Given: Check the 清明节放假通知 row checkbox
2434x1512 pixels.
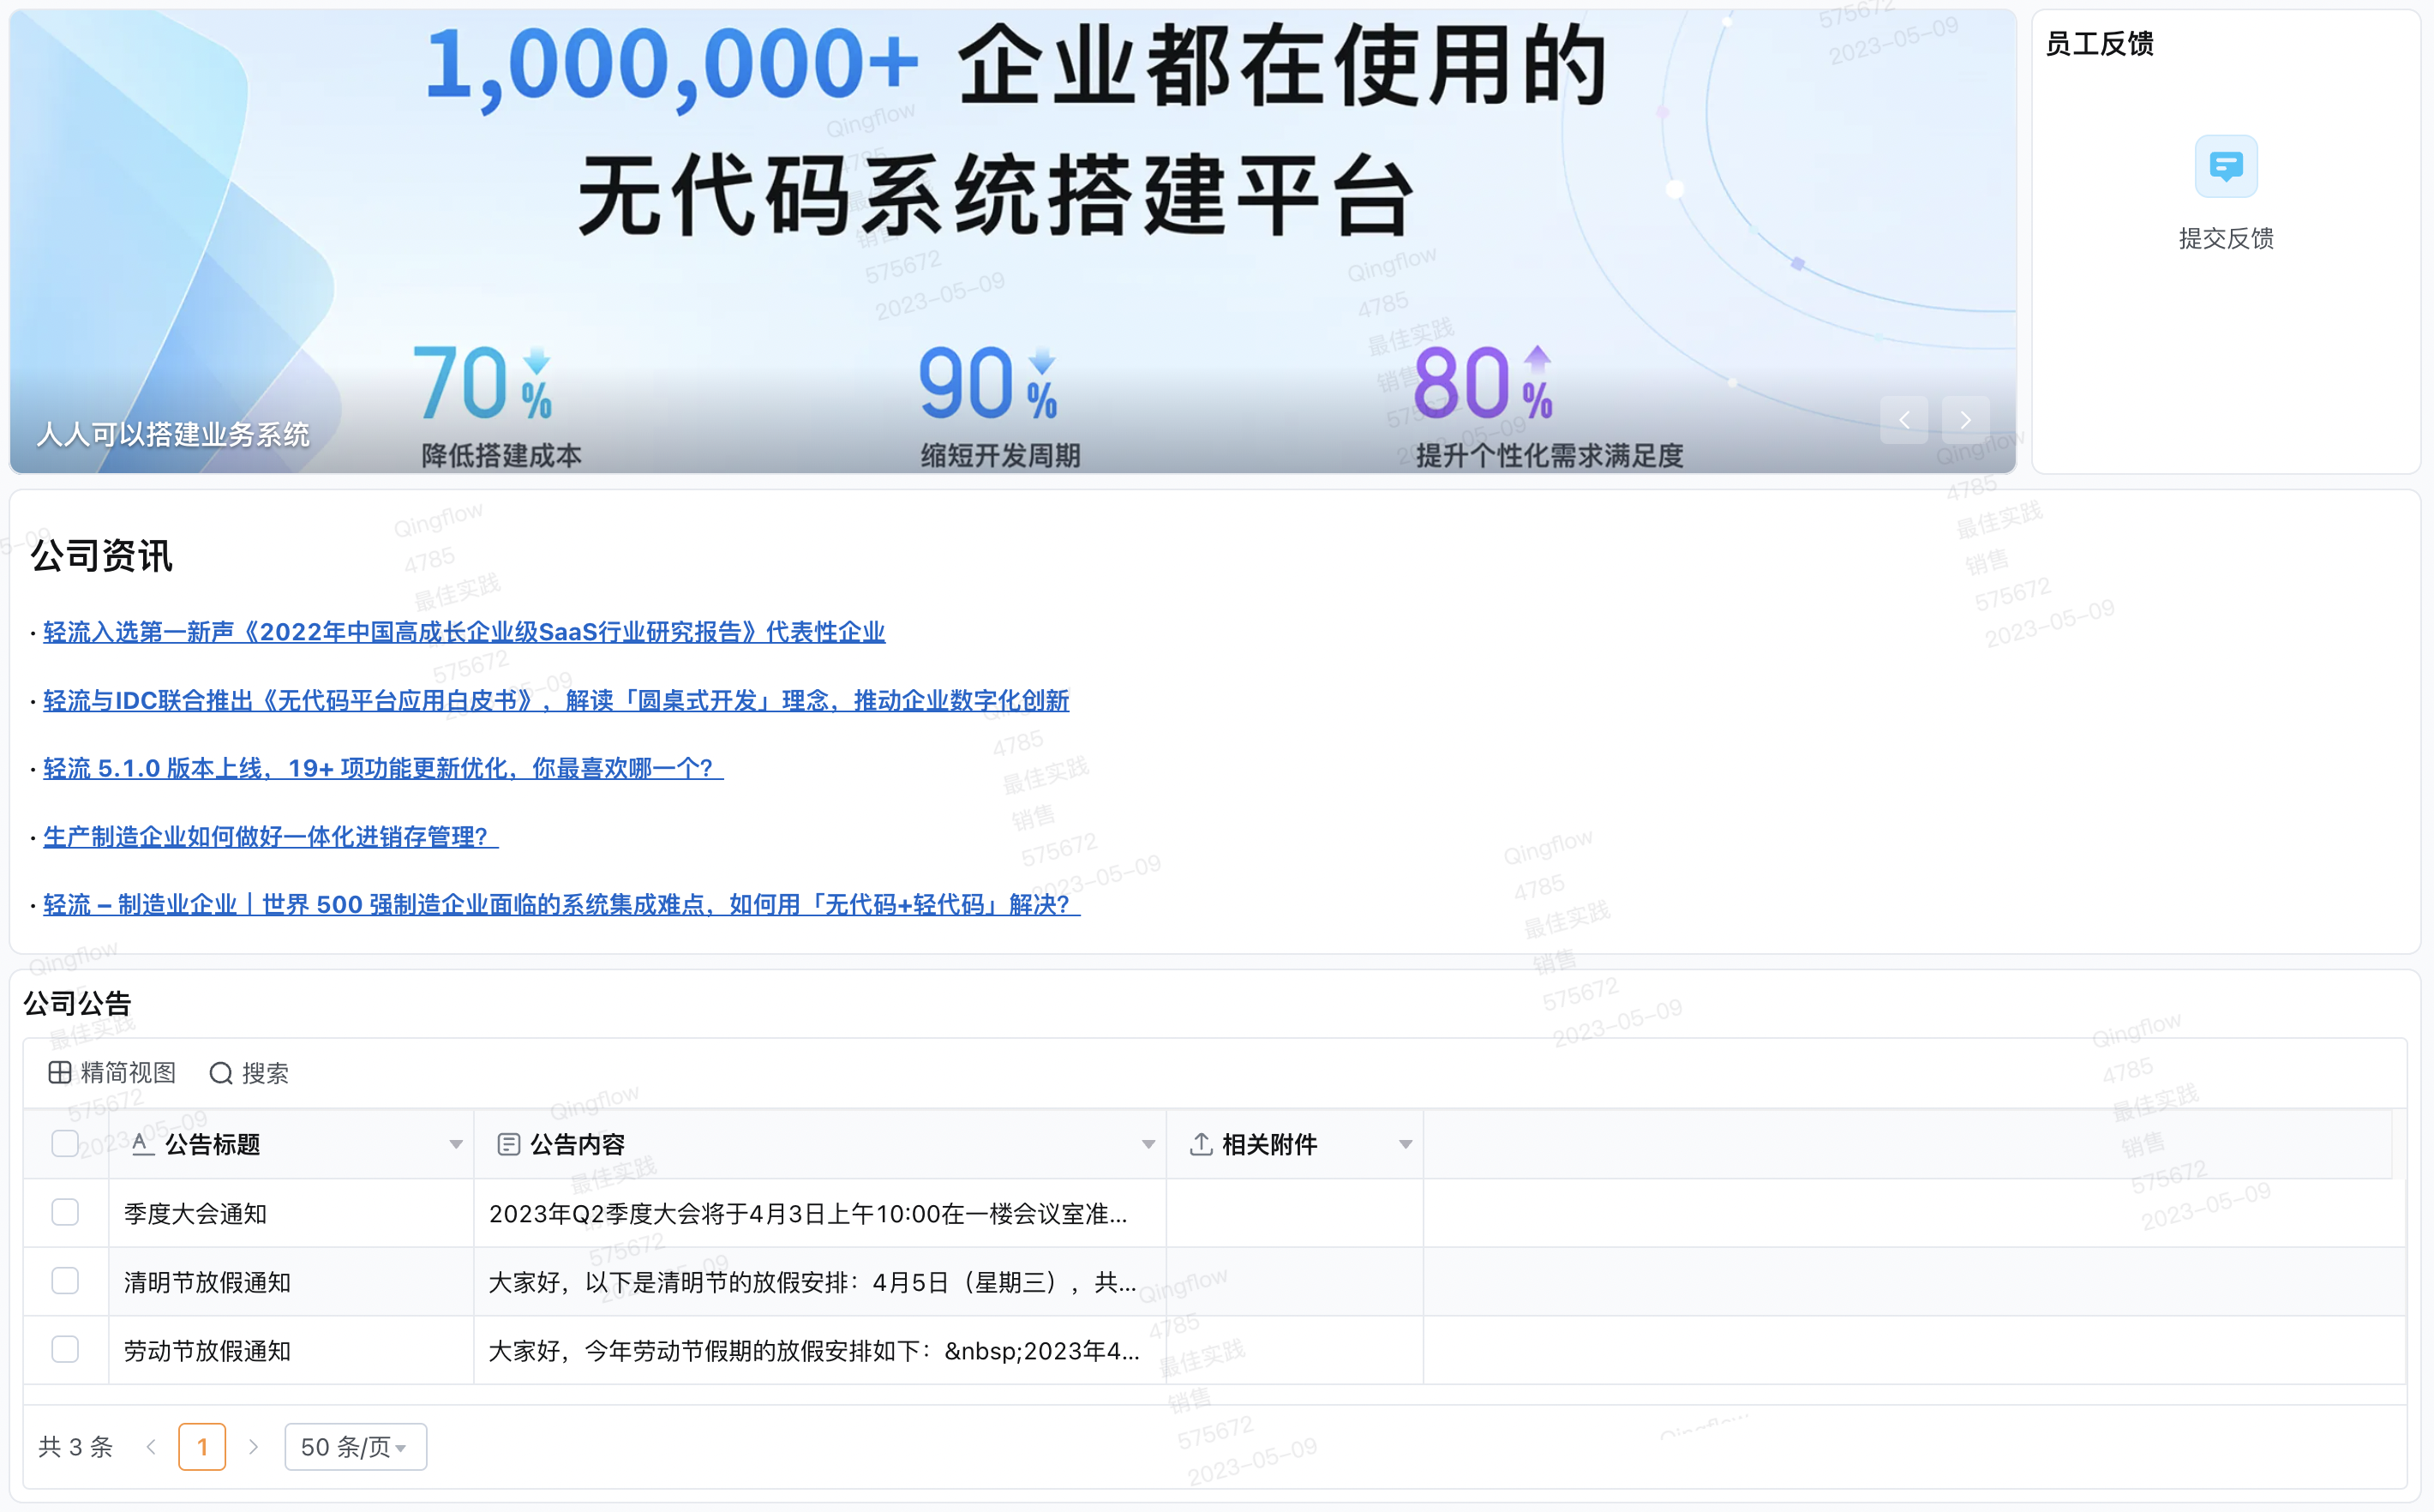Looking at the screenshot, I should [x=65, y=1281].
